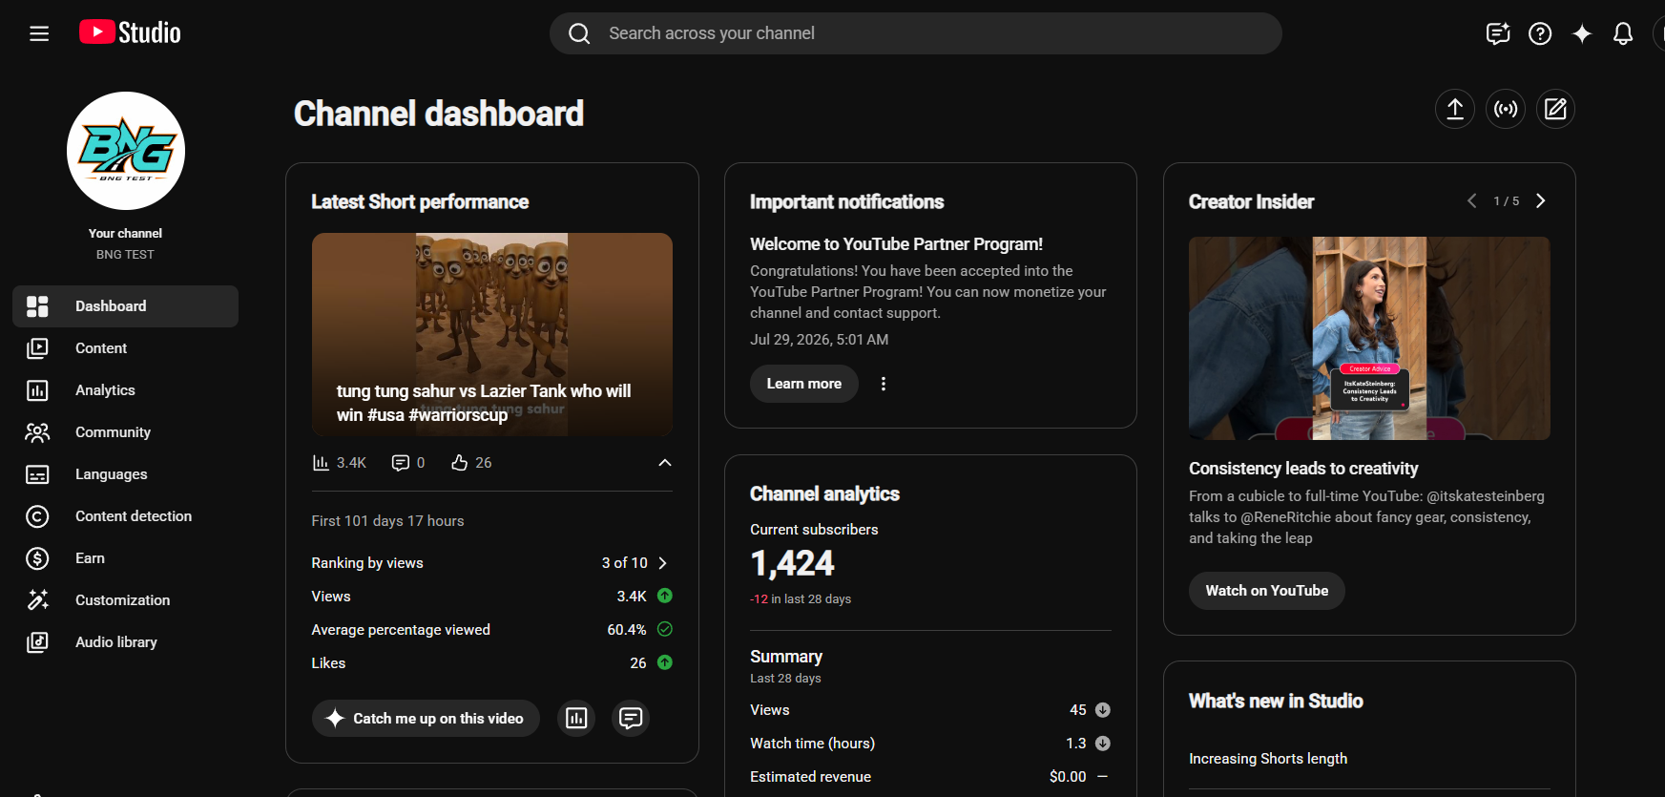Click the down arrow beside Watch time 1.3
1665x797 pixels.
tap(1103, 744)
